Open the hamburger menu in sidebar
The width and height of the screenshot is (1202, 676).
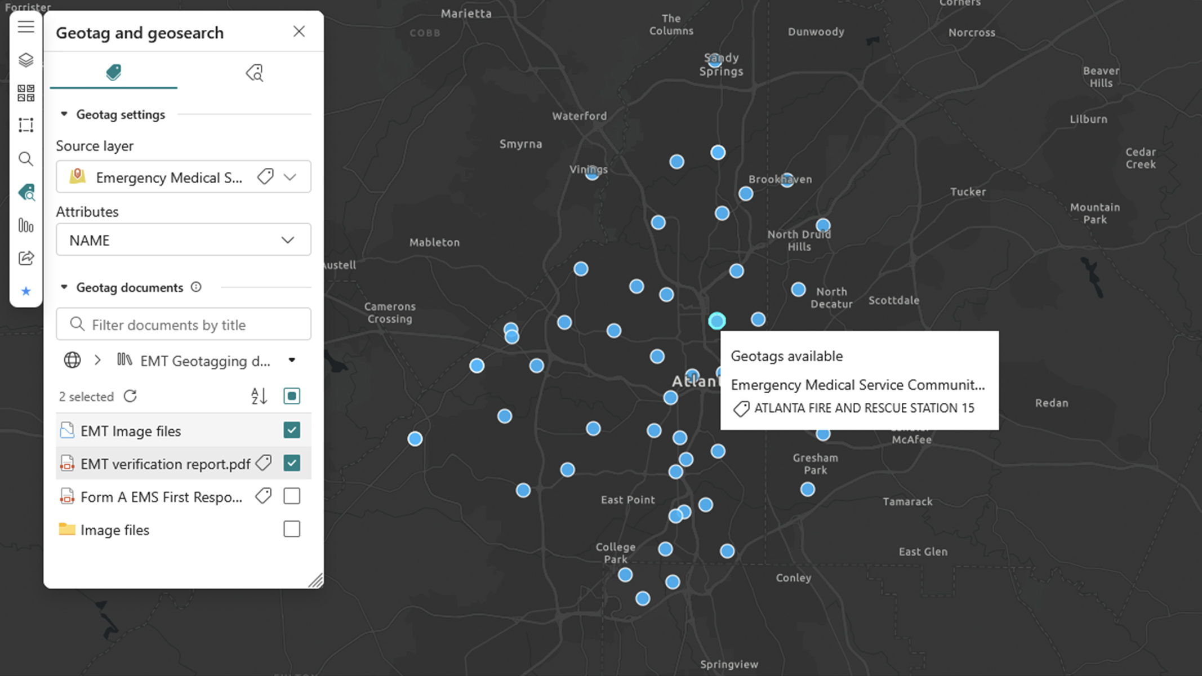(x=26, y=26)
